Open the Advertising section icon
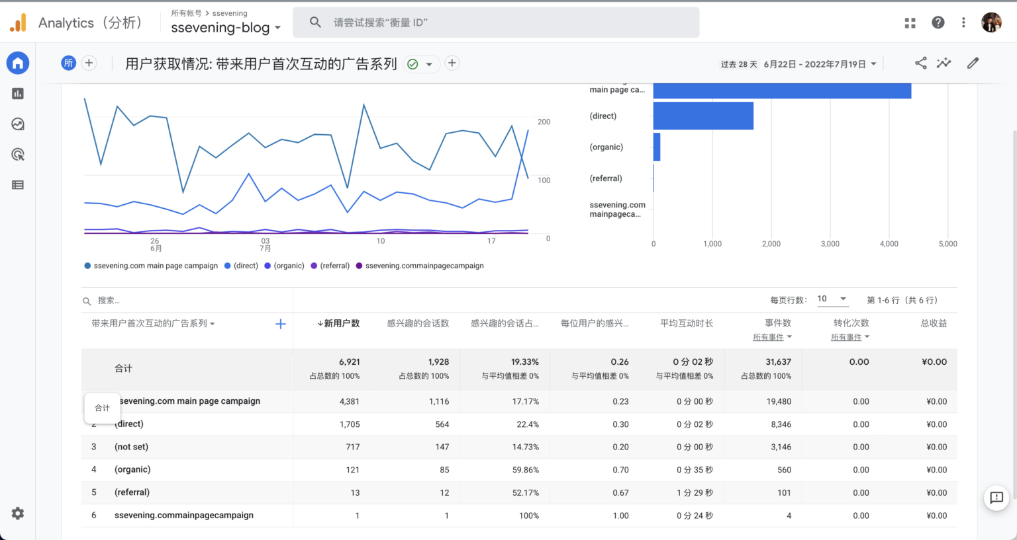This screenshot has width=1017, height=540. tap(17, 154)
